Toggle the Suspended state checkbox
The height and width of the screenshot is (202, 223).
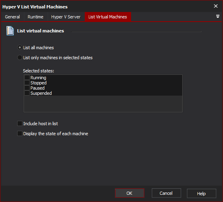click(x=27, y=93)
